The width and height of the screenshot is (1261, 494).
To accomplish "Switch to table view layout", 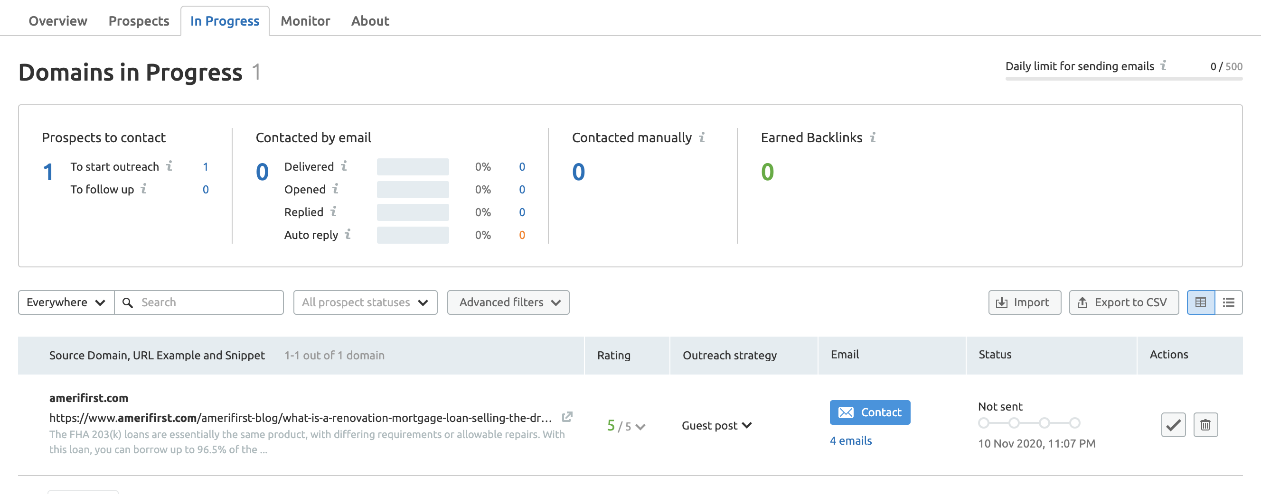I will (x=1200, y=302).
